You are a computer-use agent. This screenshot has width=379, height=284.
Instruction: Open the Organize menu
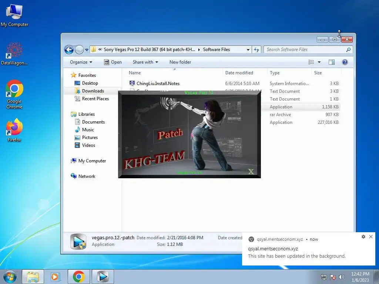[x=81, y=62]
